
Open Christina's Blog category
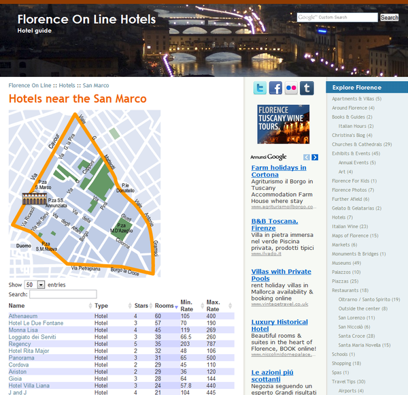352,136
